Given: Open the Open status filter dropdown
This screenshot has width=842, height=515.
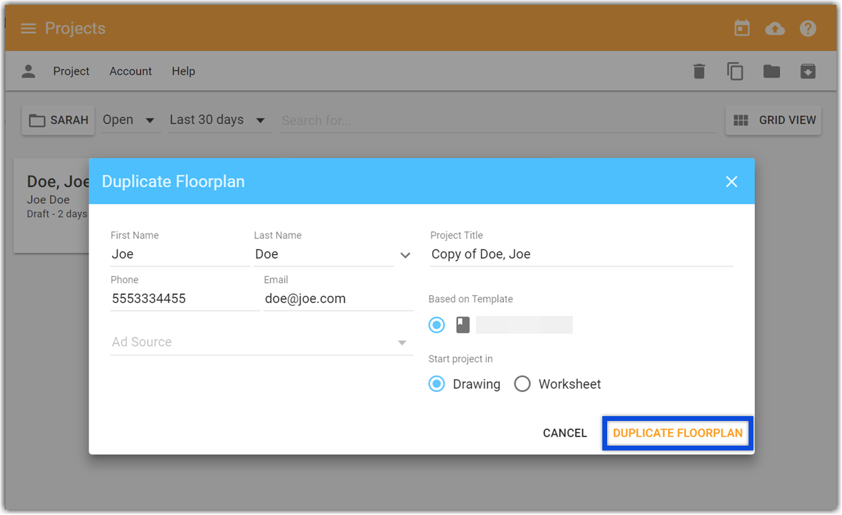Looking at the screenshot, I should point(129,120).
